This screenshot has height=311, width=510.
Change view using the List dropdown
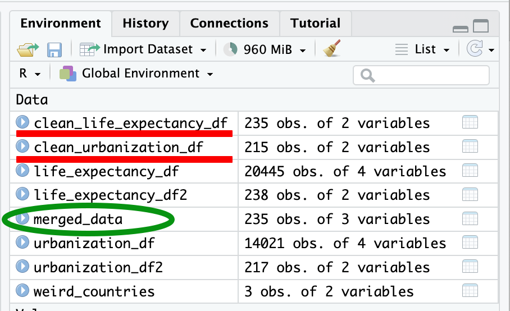(424, 49)
